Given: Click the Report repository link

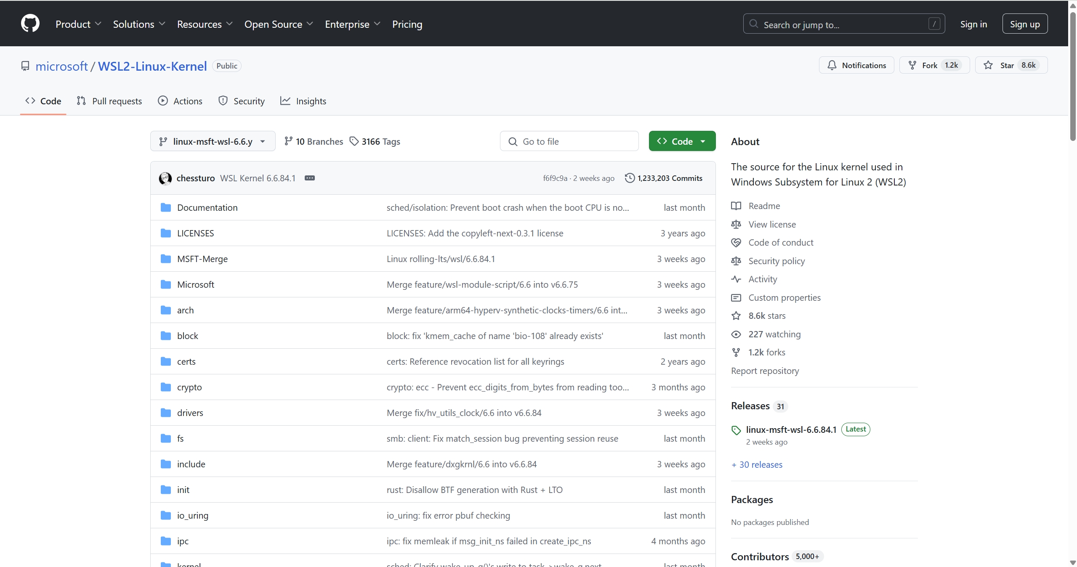Looking at the screenshot, I should pyautogui.click(x=765, y=371).
